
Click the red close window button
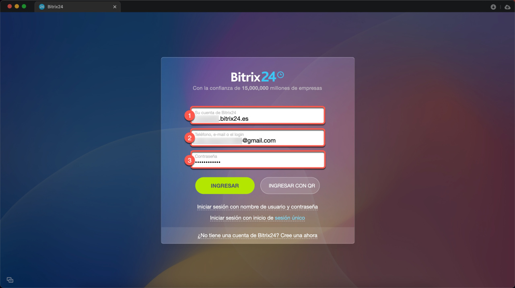(10, 6)
